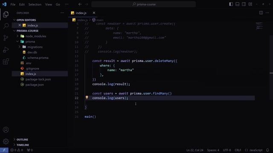Open the Search view icon
Image resolution: width=273 pixels, height=153 pixels.
[6, 26]
